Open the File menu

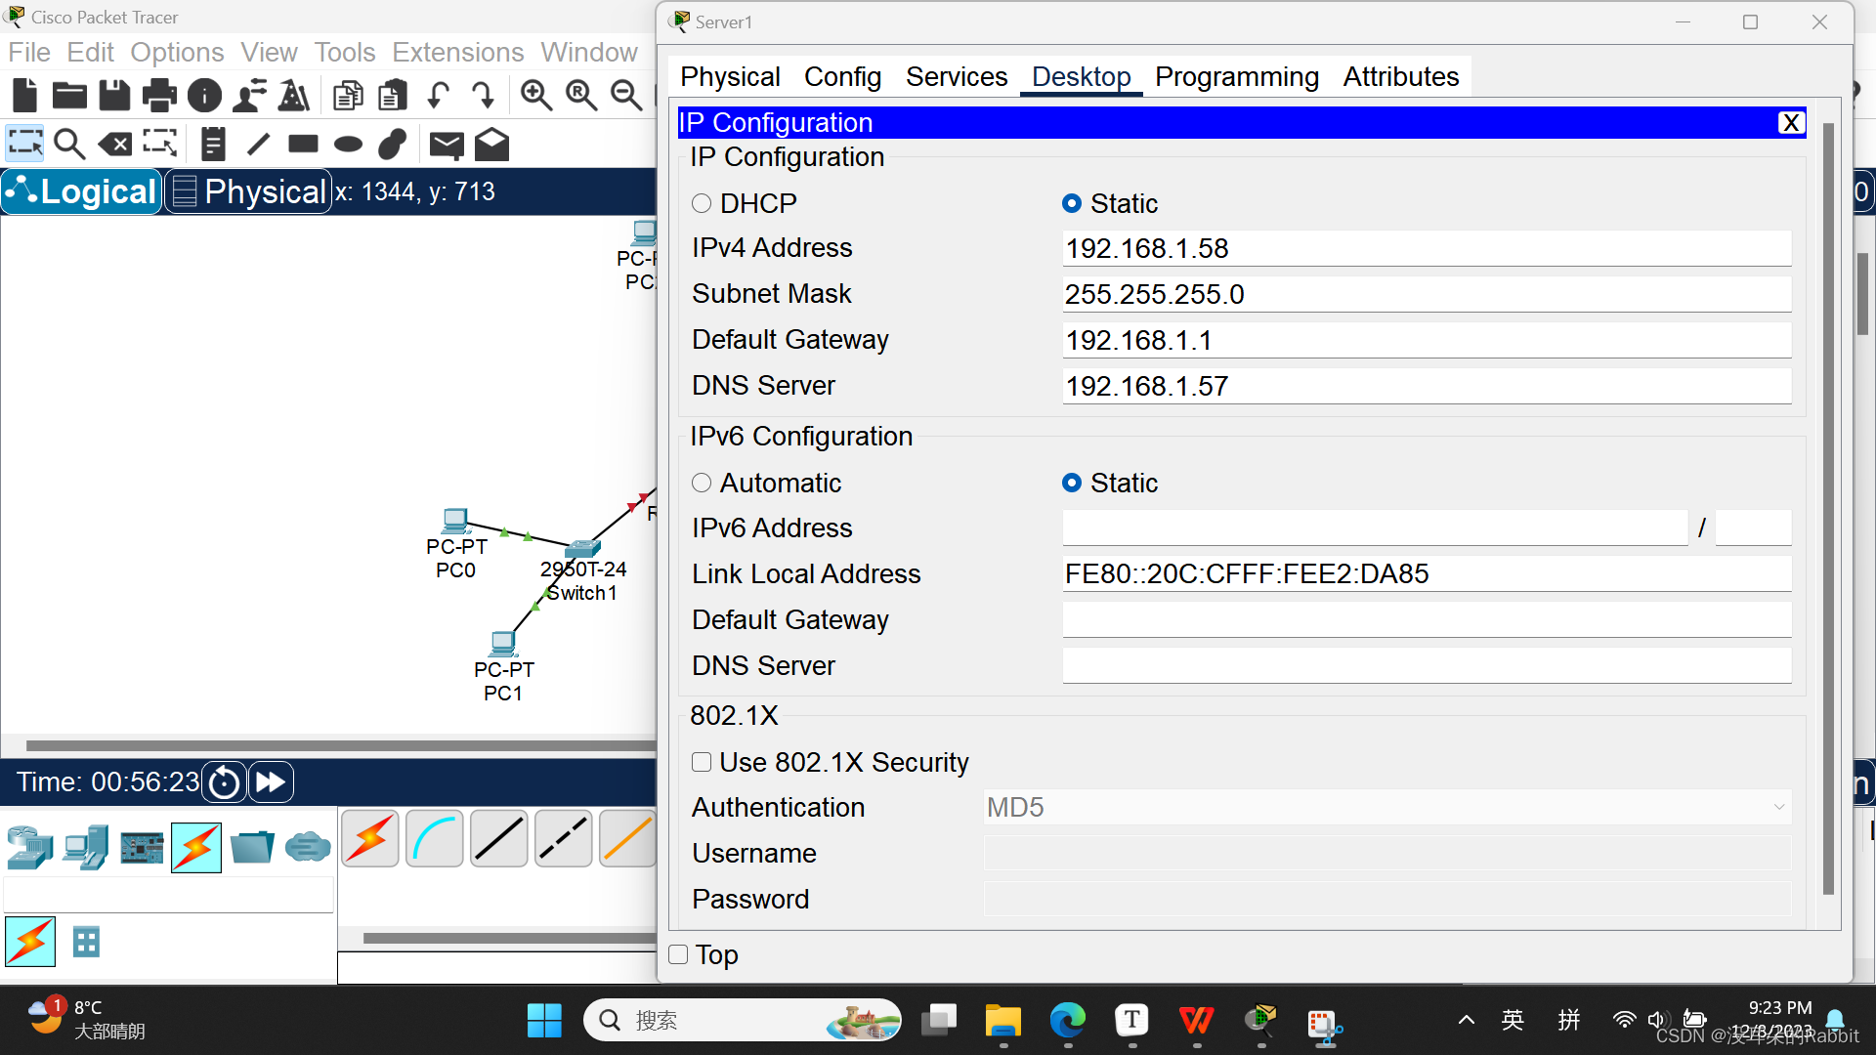pos(29,52)
